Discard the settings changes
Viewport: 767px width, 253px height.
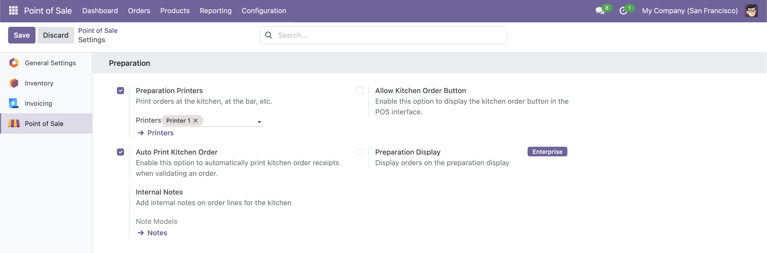(56, 35)
